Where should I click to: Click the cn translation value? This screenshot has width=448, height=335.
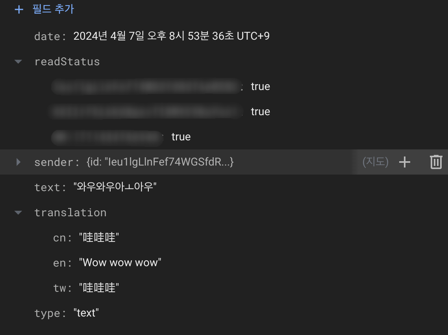[x=99, y=237]
